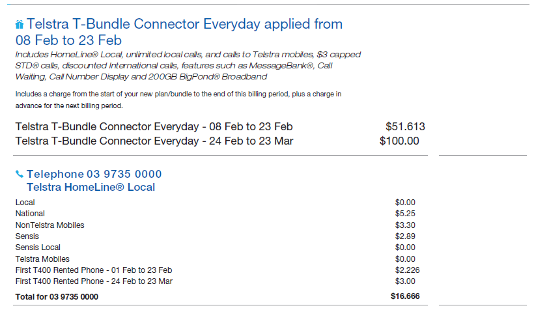Click the $16.666 total amount
The width and height of the screenshot is (549, 310).
(x=405, y=297)
